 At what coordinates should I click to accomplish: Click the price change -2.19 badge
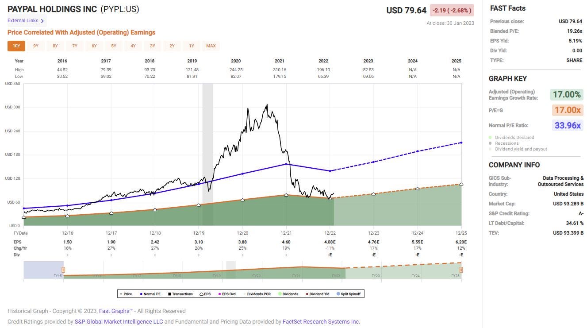tap(452, 10)
